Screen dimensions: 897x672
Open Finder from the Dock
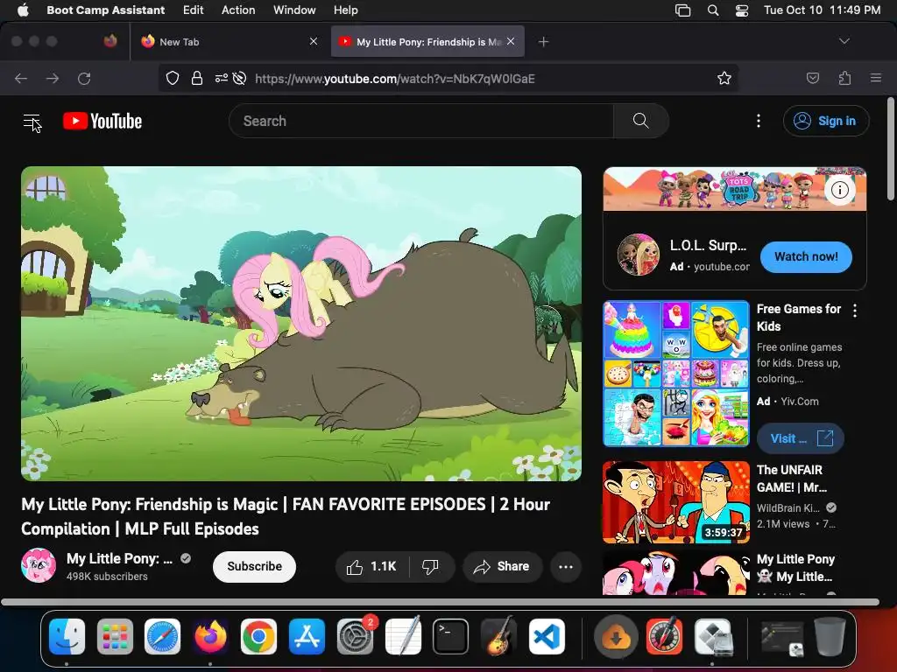(67, 637)
